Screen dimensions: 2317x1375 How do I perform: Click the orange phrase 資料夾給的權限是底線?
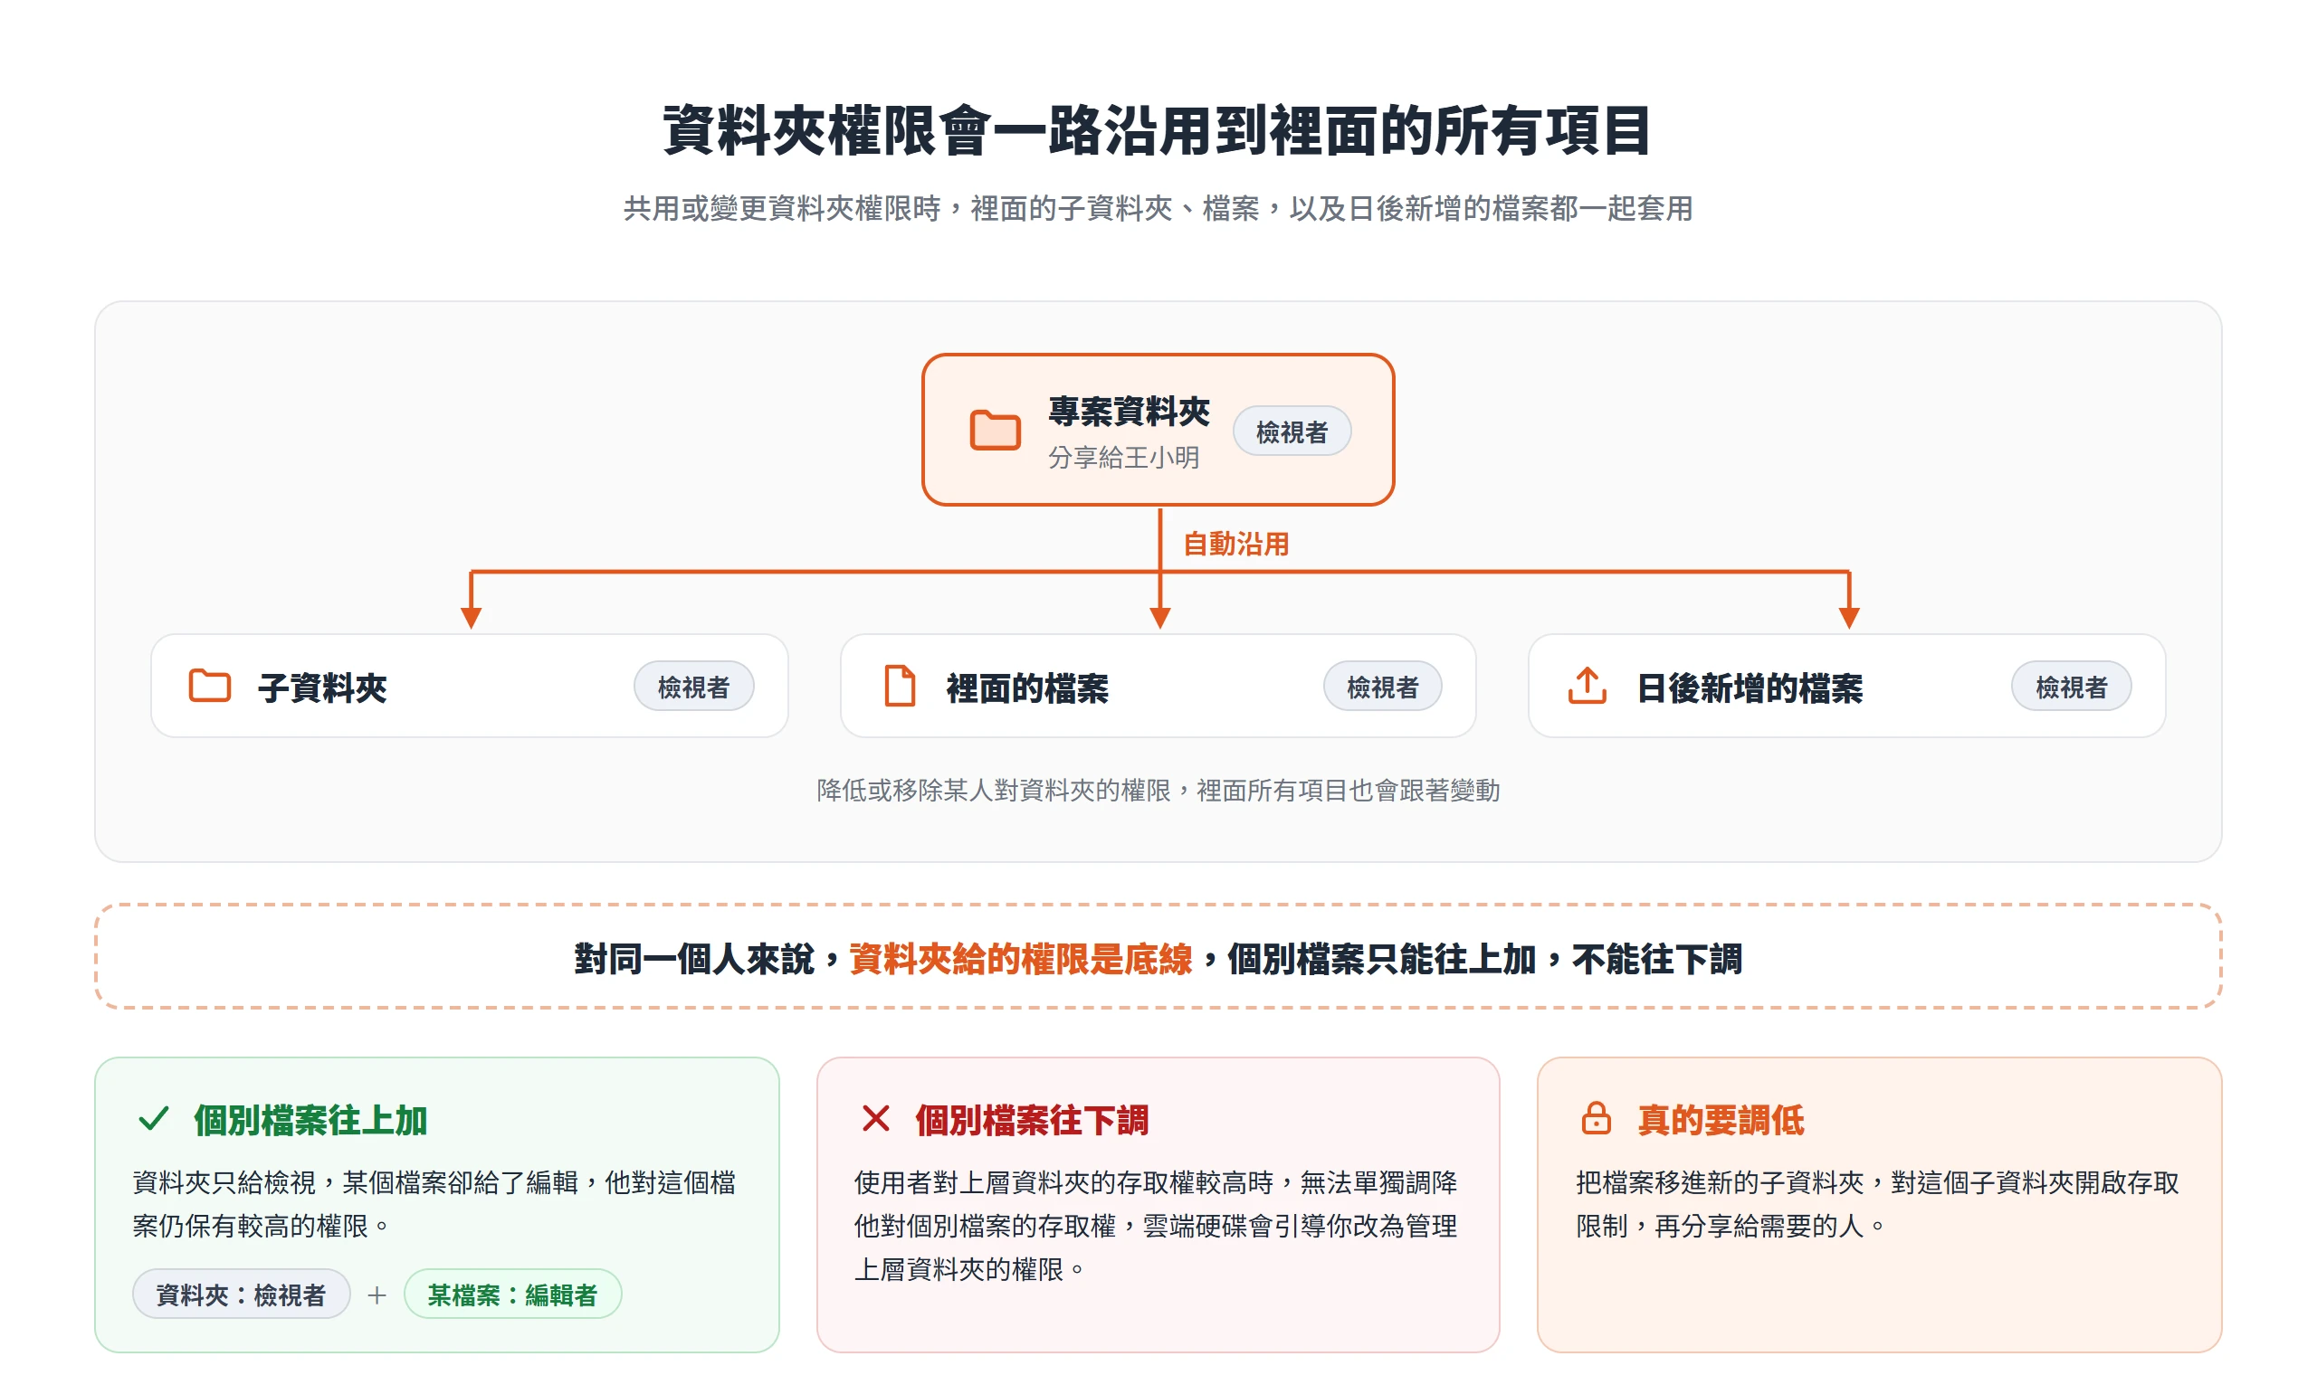click(x=1020, y=958)
